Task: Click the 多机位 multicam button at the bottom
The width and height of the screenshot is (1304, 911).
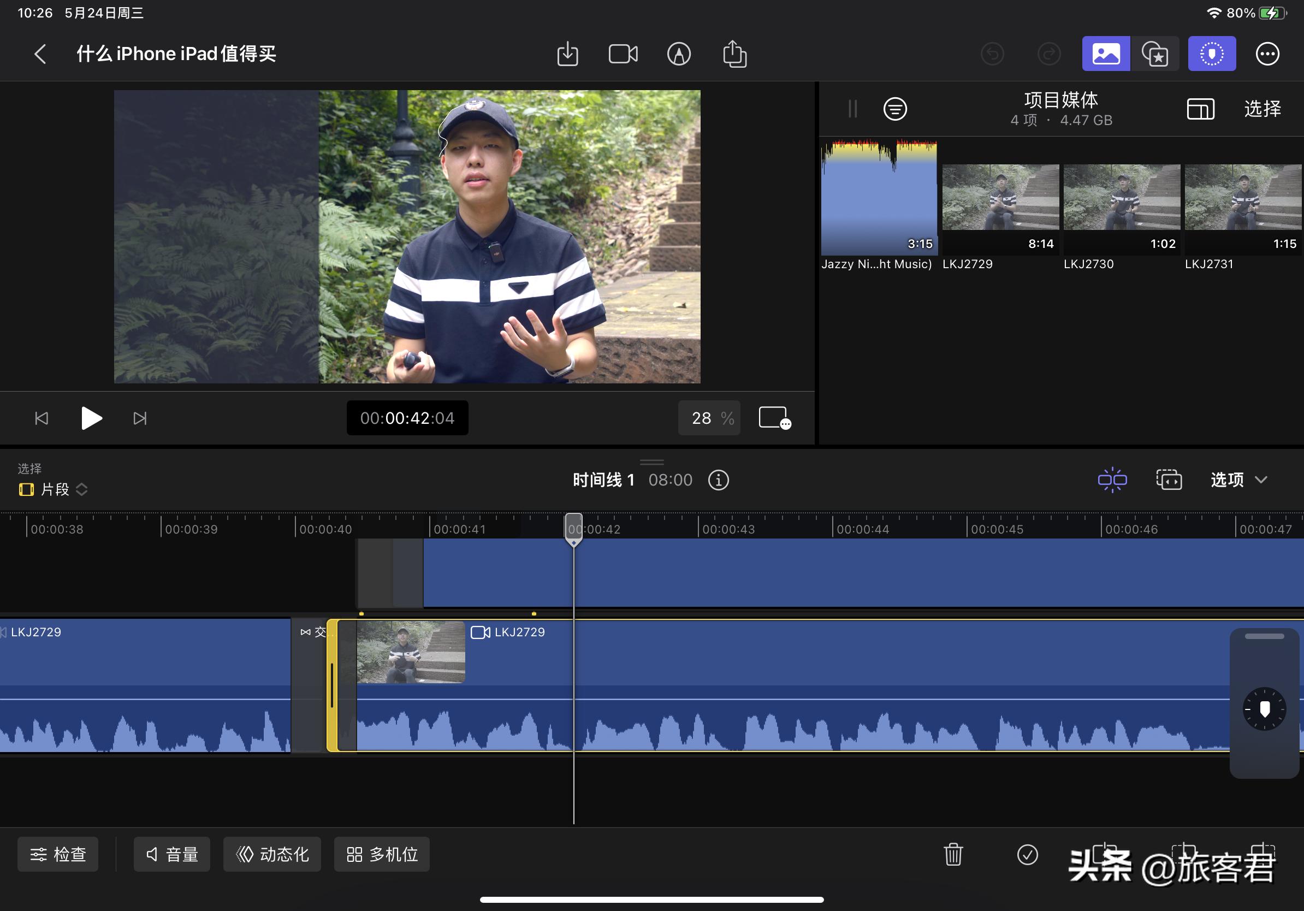Action: click(x=381, y=854)
